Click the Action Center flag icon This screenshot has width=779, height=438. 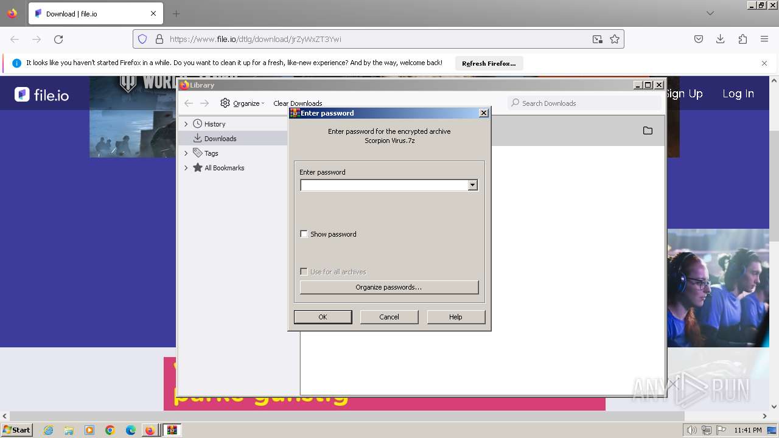point(721,430)
